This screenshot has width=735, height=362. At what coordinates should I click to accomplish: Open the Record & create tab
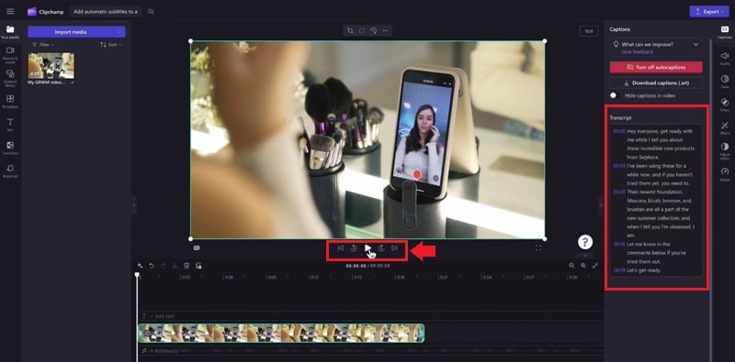click(10, 55)
